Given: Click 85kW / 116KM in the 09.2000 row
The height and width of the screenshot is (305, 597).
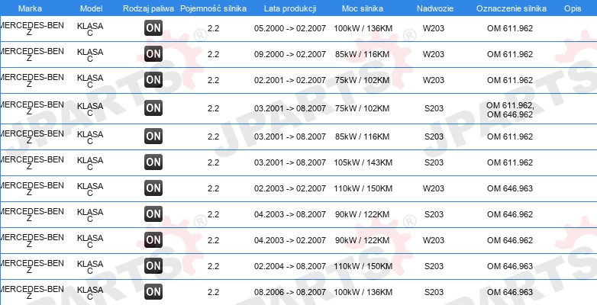Looking at the screenshot, I should tap(363, 54).
